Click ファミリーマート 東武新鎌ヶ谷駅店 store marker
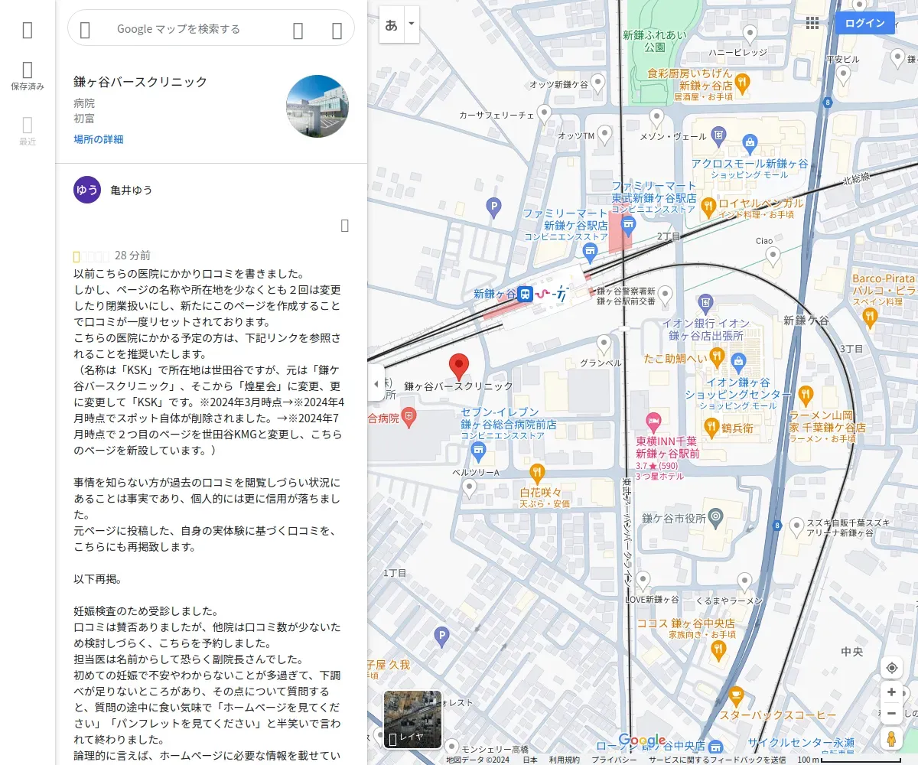The height and width of the screenshot is (765, 918). pyautogui.click(x=629, y=225)
